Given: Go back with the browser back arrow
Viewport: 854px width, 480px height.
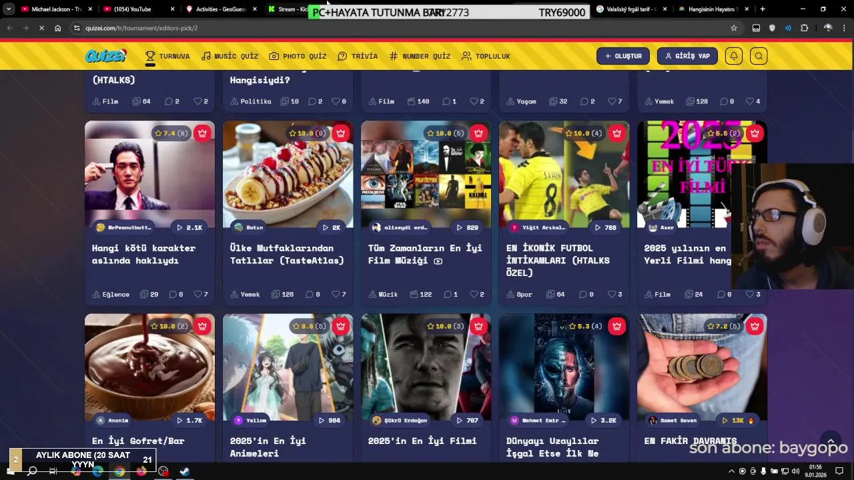Looking at the screenshot, I should pos(9,28).
